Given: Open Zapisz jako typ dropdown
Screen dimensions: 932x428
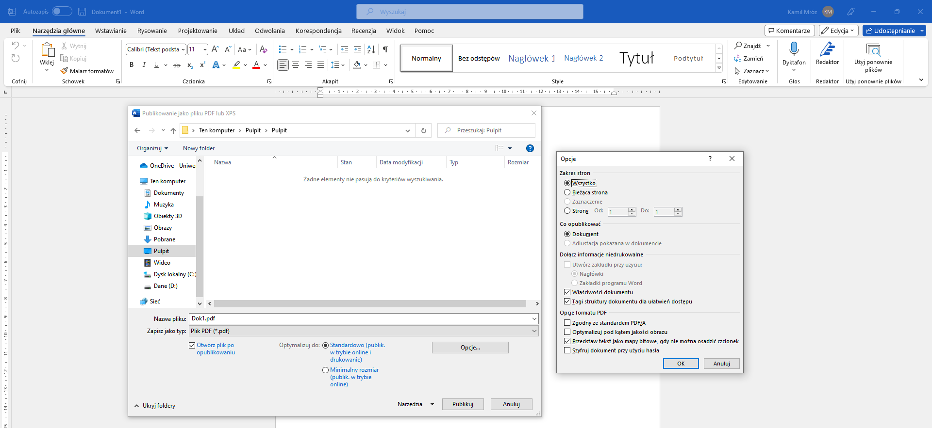Looking at the screenshot, I should pos(534,331).
